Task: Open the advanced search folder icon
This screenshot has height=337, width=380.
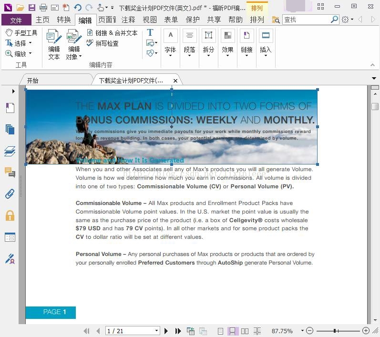Action: 276,20
